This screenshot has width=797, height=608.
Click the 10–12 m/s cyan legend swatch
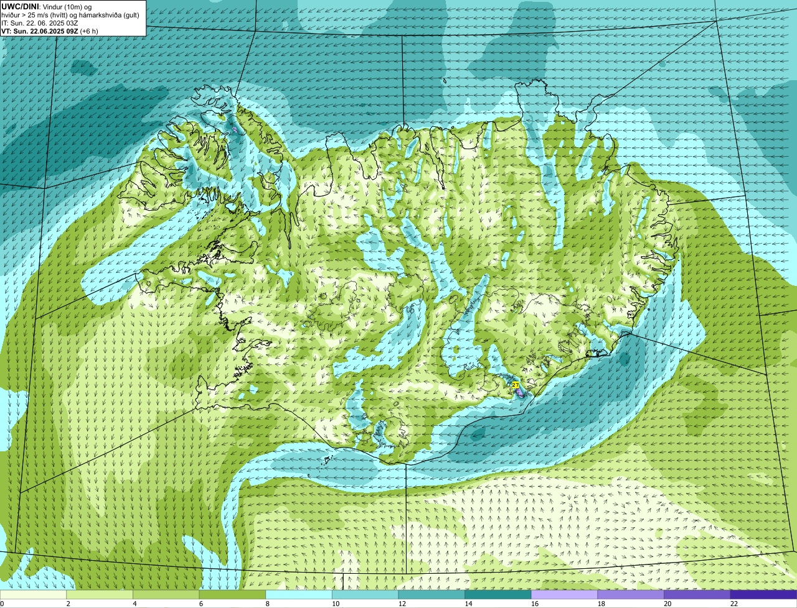click(365, 594)
